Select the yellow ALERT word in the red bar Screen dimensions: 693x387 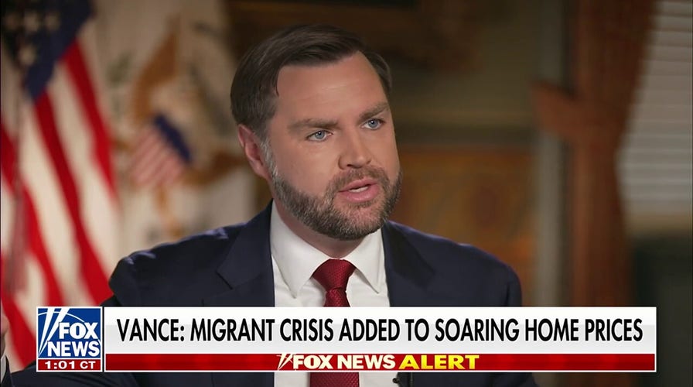click(439, 362)
